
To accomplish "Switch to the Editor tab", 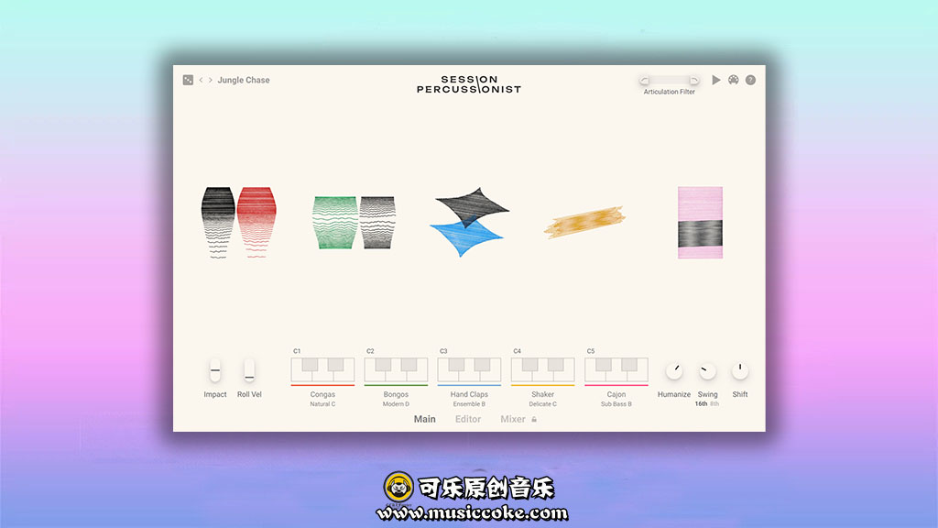I will (x=468, y=419).
